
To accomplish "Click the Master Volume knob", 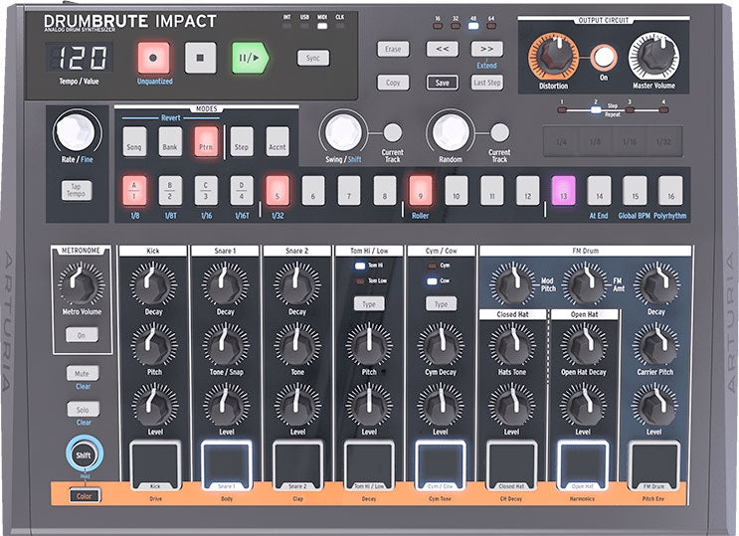I will (654, 55).
